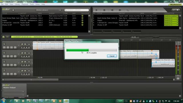Open the Tools menu
183x103 pixels.
tap(32, 4)
